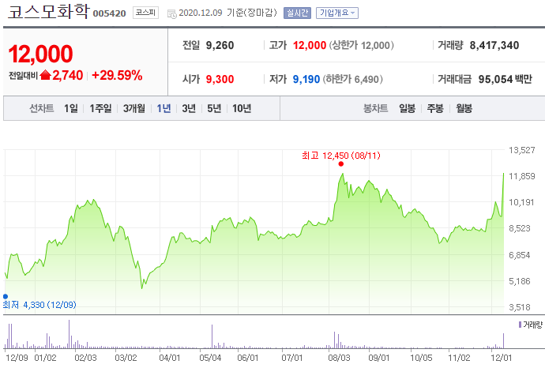The image size is (545, 368).
Task: Click the 8,523 price axis label
Action: point(520,228)
